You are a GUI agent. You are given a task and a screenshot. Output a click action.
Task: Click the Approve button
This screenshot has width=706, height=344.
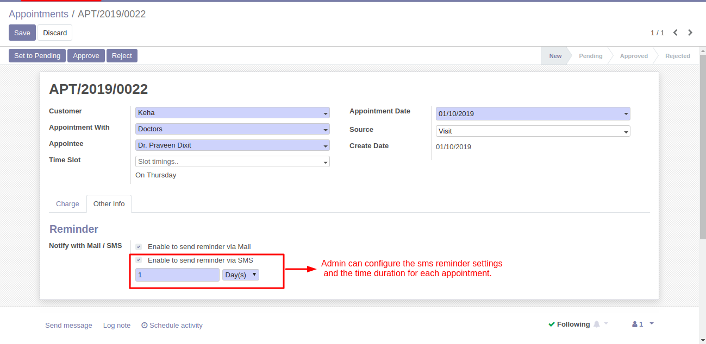click(86, 56)
